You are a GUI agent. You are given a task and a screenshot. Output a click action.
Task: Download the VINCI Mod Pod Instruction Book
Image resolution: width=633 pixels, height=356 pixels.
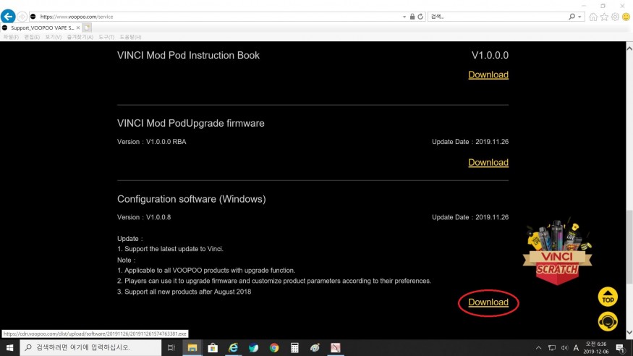pos(488,75)
